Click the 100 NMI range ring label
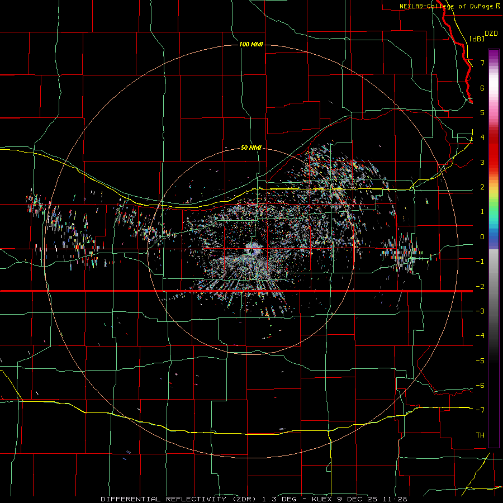Image resolution: width=503 pixels, height=503 pixels. (251, 44)
